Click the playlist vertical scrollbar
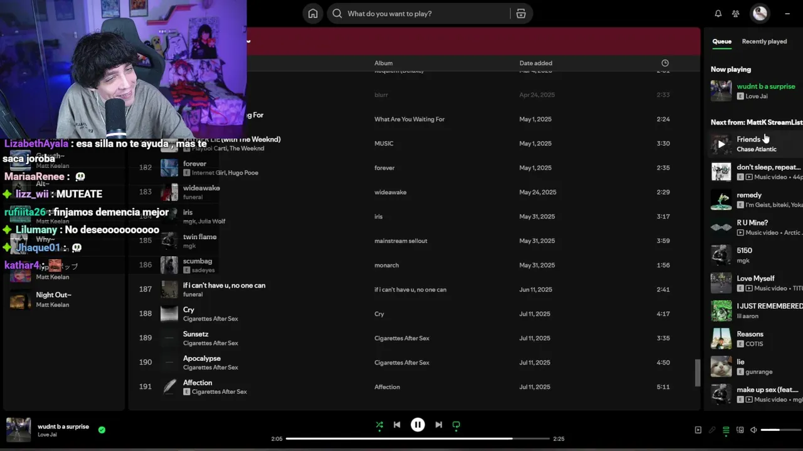Screen dimensions: 803x451 697,373
